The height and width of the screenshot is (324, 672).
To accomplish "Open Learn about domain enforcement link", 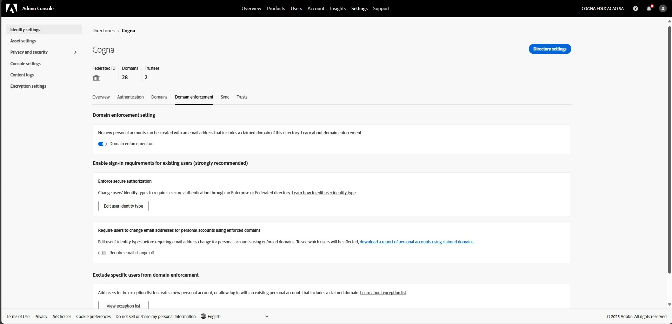I will 331,133.
